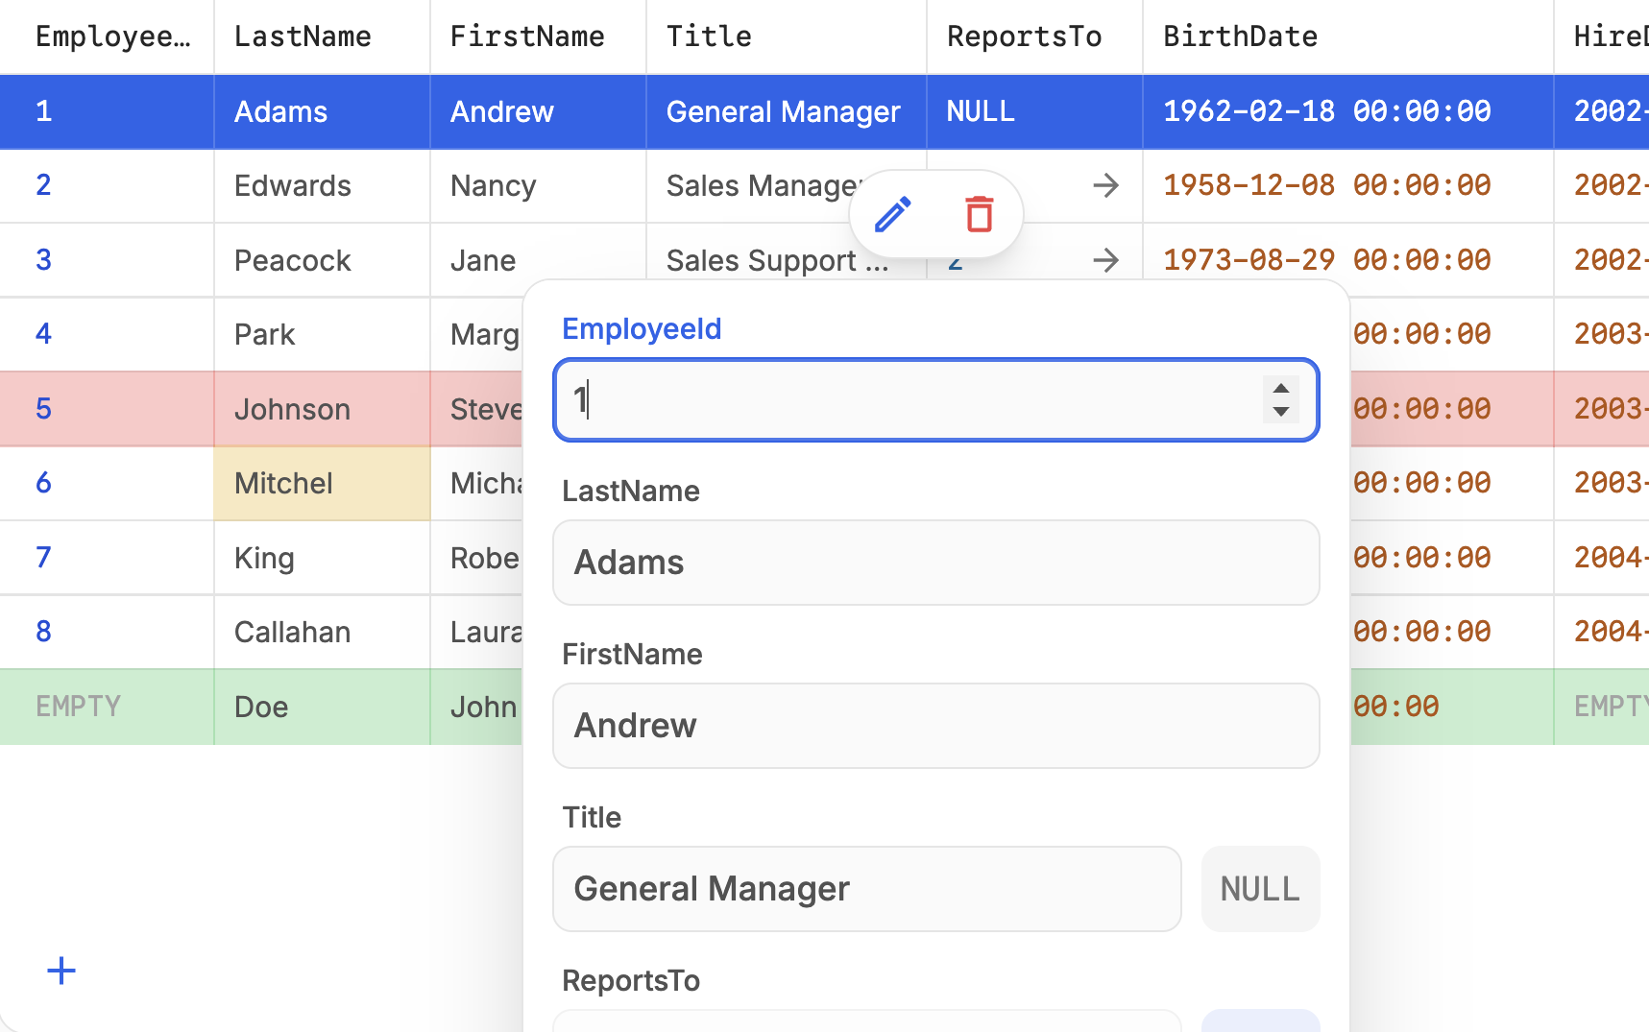The width and height of the screenshot is (1649, 1032).
Task: Click the ReportsTo column header
Action: 1024,36
